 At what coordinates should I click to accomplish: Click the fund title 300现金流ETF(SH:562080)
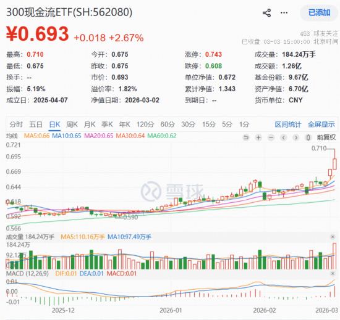point(69,12)
